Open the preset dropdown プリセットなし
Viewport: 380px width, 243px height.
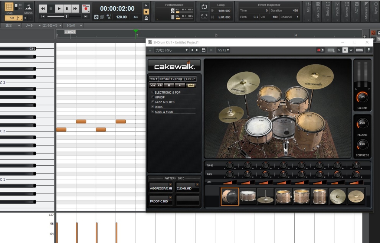click(171, 50)
